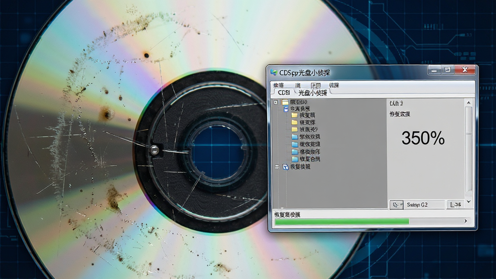Click the window title text starting with CDS

pos(305,73)
